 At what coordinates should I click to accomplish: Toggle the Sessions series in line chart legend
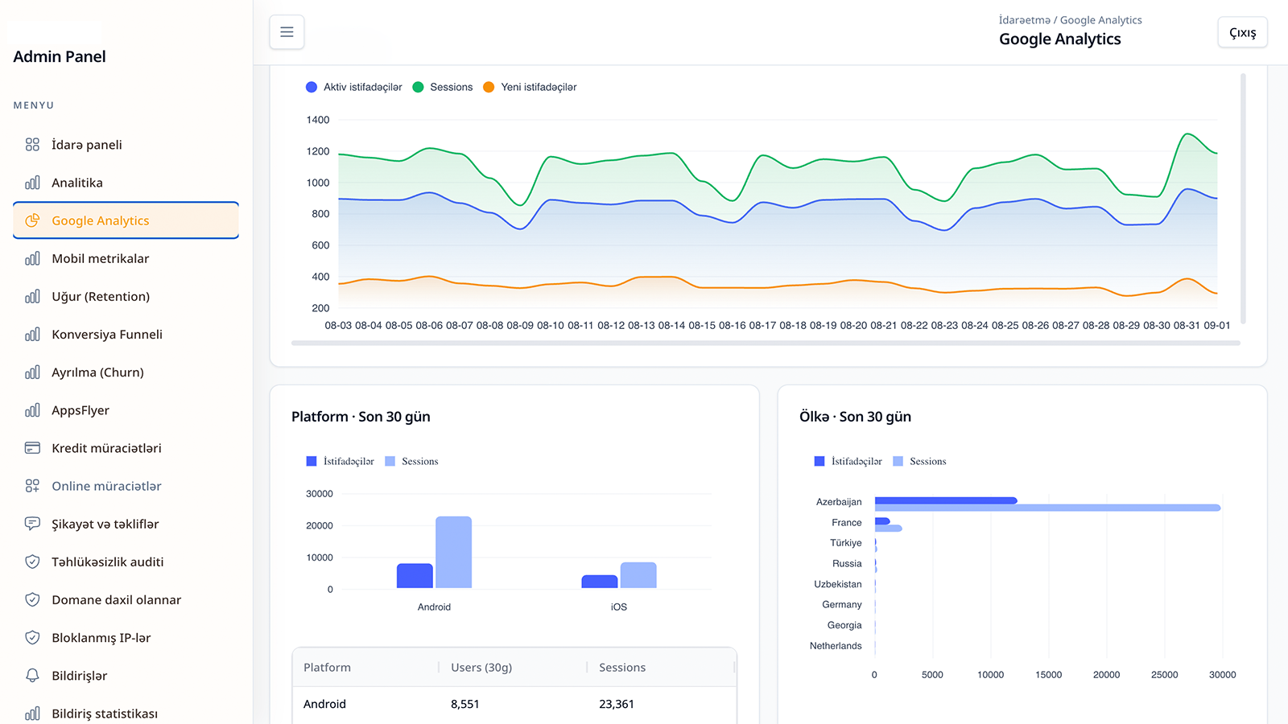coord(443,87)
